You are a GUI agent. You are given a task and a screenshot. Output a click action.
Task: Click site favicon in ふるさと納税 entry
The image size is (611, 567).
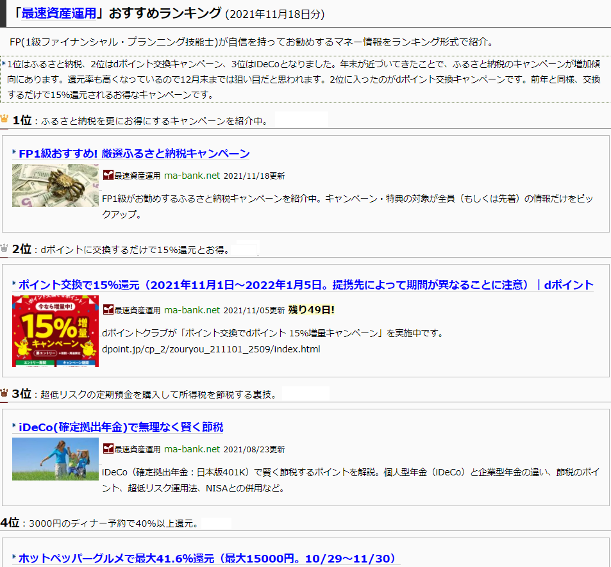click(108, 176)
